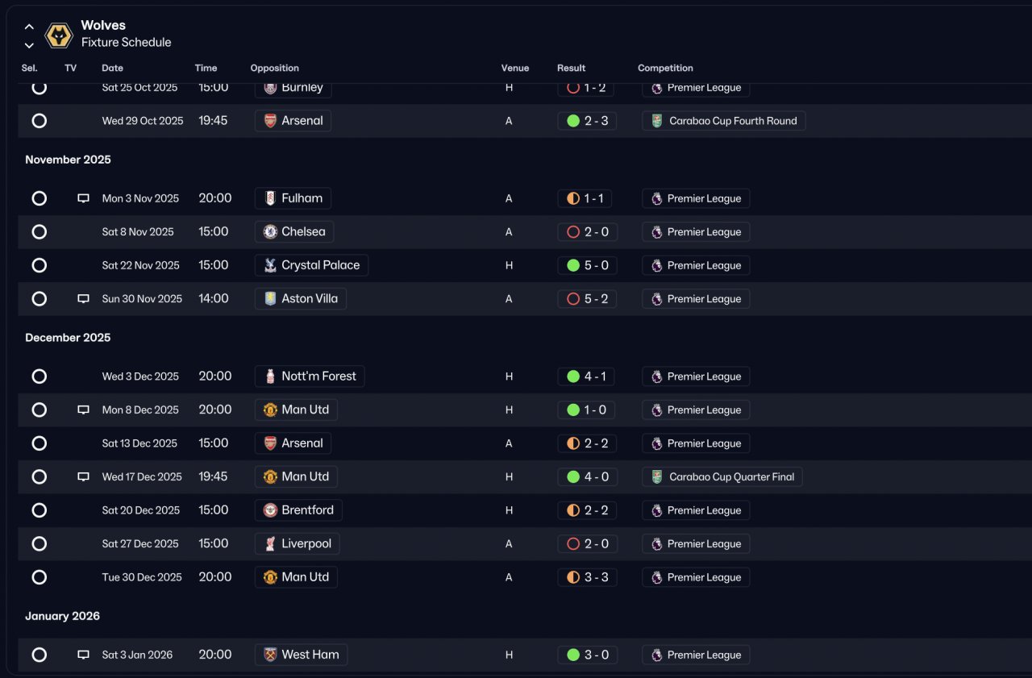Click the Wolves club badge icon
Image resolution: width=1032 pixels, height=678 pixels.
click(59, 35)
